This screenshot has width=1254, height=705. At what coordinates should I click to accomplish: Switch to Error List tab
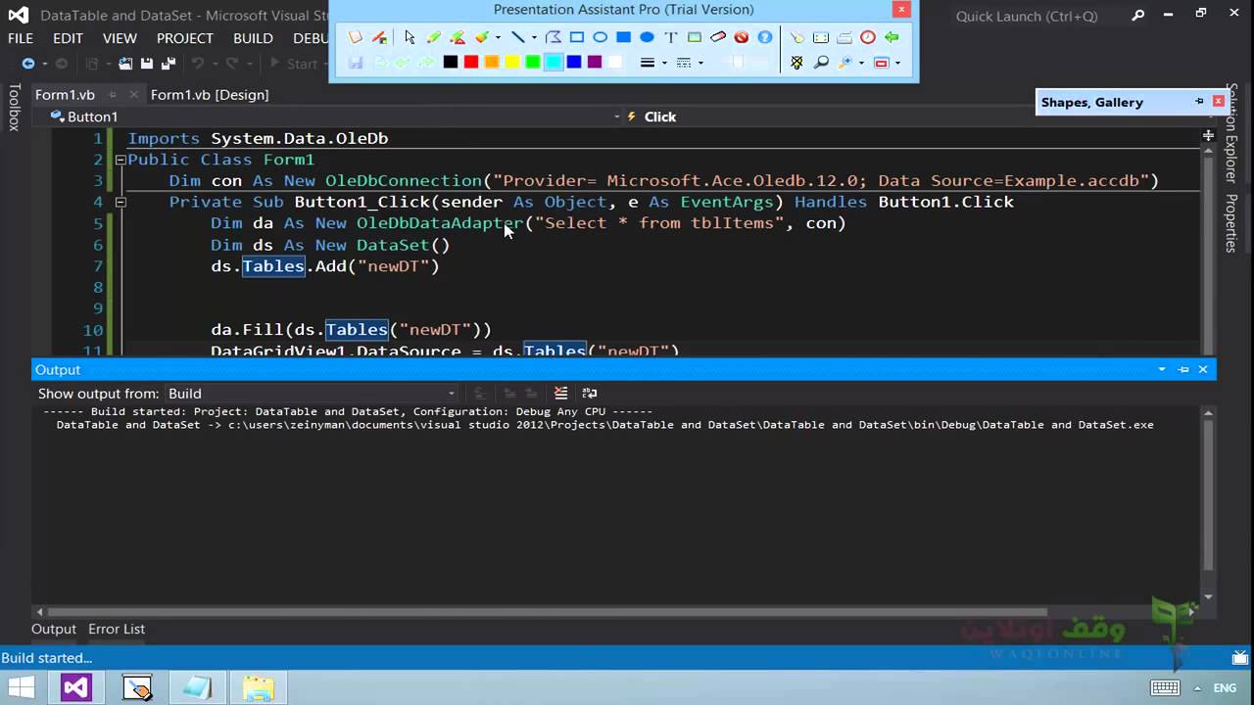pyautogui.click(x=117, y=629)
